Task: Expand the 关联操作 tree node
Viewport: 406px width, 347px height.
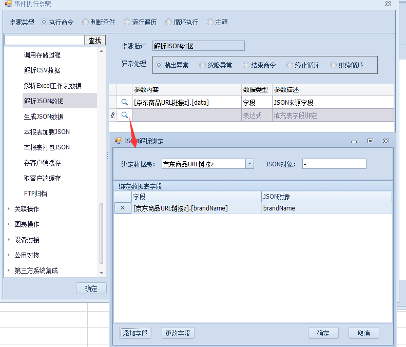Action: 8,209
